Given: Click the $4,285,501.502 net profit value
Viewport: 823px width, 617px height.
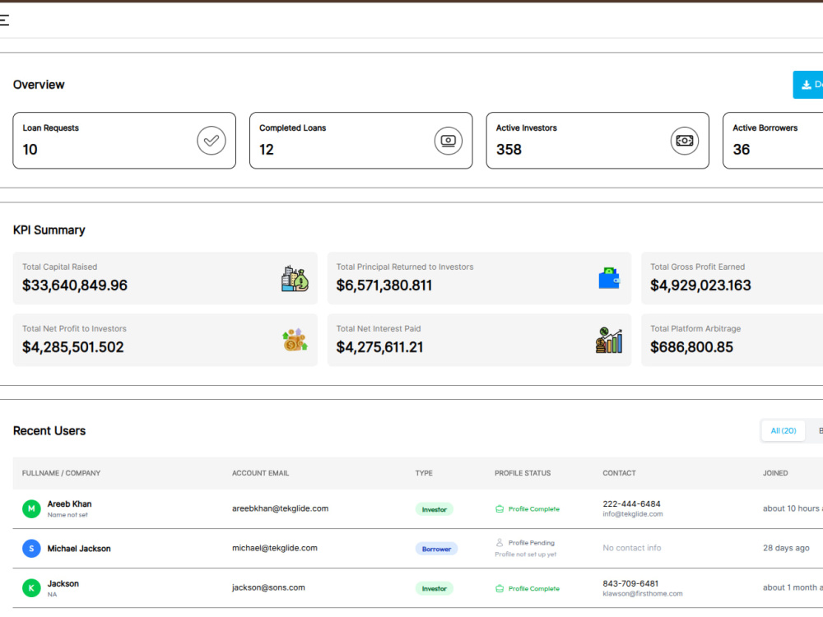Looking at the screenshot, I should click(73, 347).
